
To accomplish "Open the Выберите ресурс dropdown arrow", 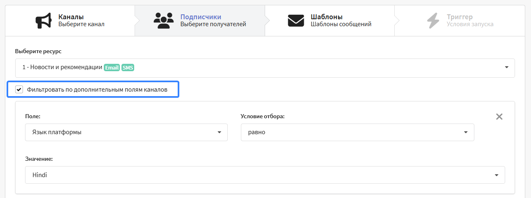I will (x=506, y=67).
